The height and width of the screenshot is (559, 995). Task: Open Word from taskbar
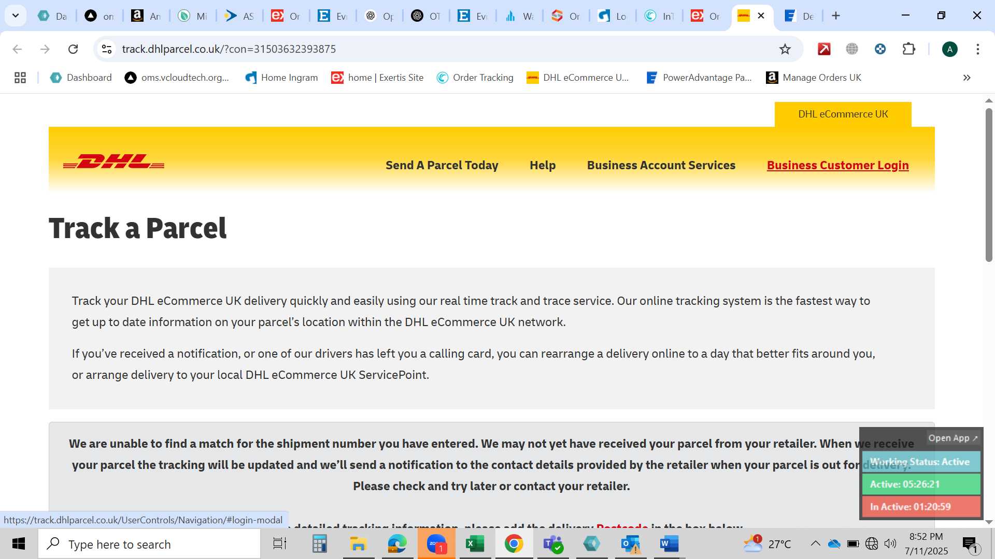click(669, 544)
